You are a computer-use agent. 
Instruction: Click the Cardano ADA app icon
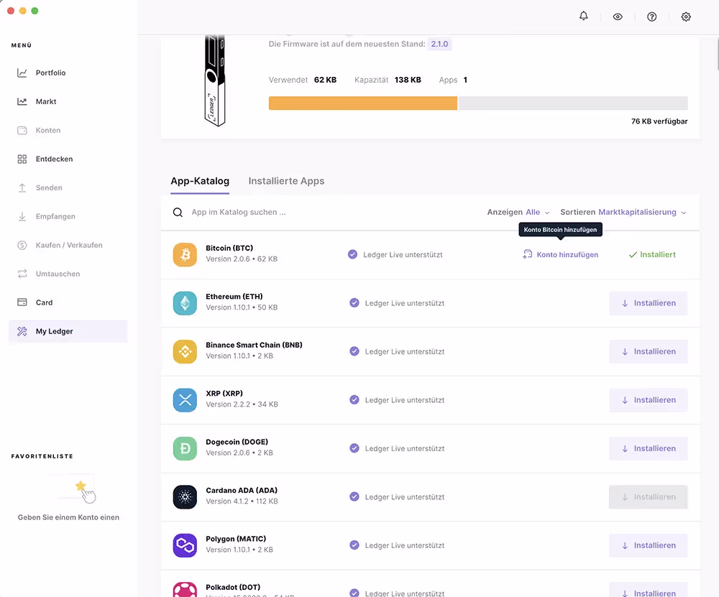point(185,497)
